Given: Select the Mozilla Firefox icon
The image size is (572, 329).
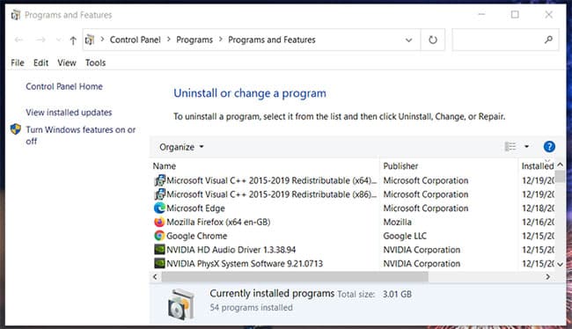Looking at the screenshot, I should pyautogui.click(x=159, y=222).
